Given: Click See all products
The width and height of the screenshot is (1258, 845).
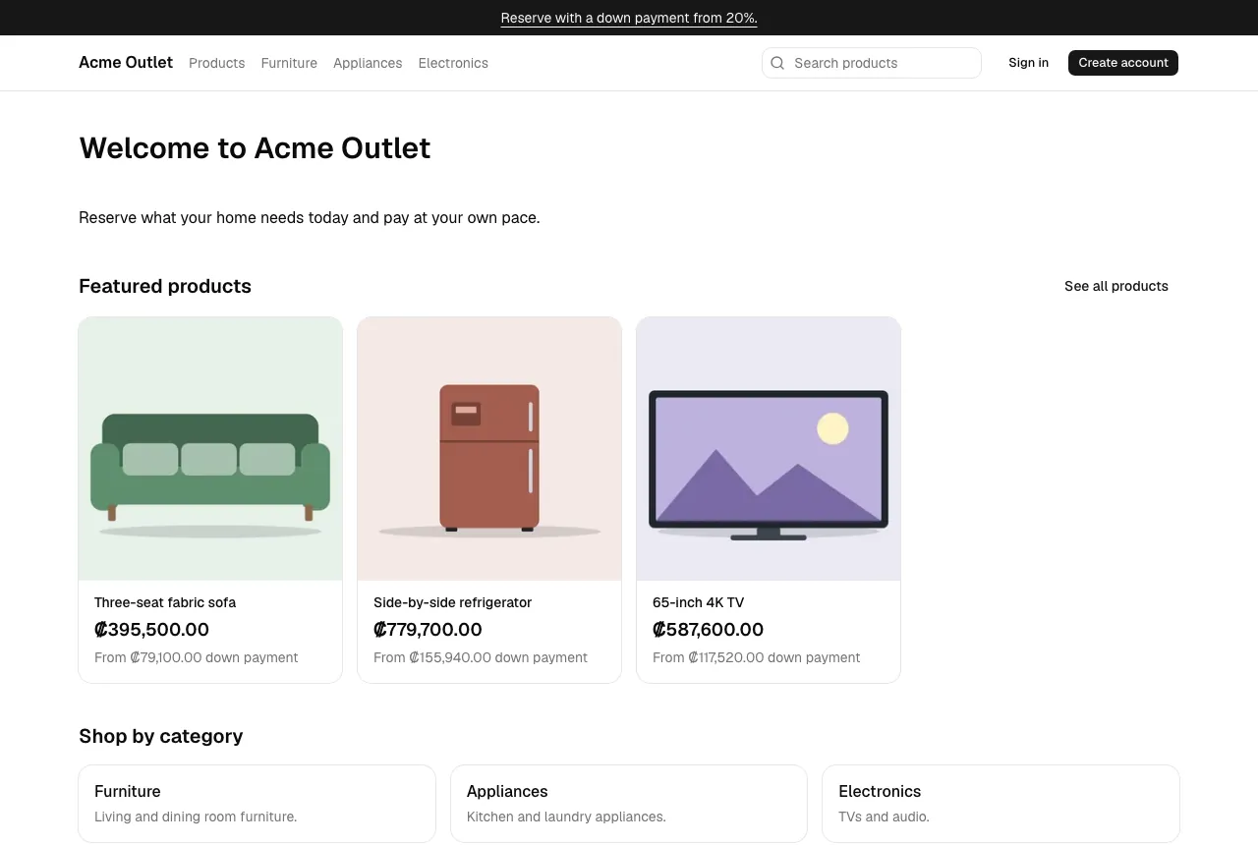Looking at the screenshot, I should [x=1116, y=286].
